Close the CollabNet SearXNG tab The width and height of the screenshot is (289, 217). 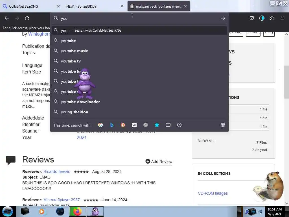coord(58,6)
